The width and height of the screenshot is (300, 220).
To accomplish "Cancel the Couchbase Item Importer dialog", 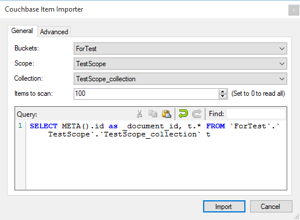I will (271, 207).
